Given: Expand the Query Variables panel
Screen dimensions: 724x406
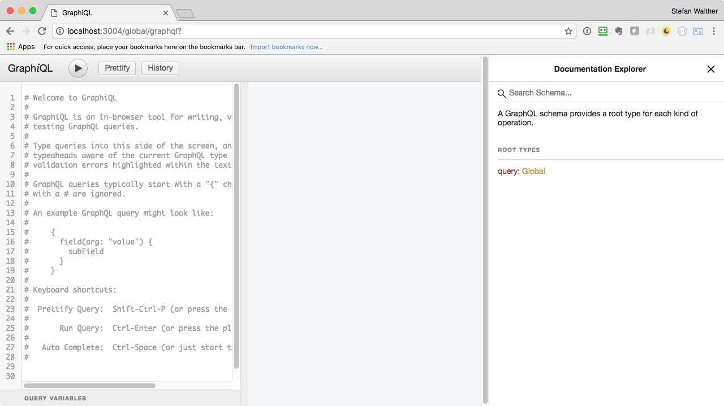Looking at the screenshot, I should [x=120, y=398].
